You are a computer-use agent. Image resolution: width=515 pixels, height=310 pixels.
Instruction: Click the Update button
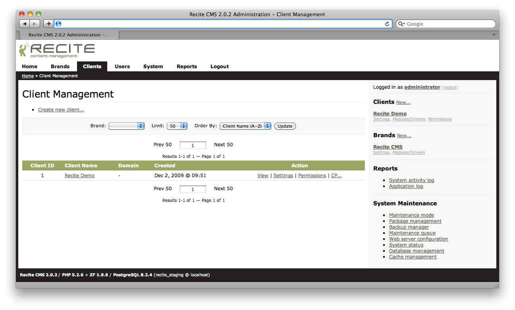pyautogui.click(x=285, y=126)
